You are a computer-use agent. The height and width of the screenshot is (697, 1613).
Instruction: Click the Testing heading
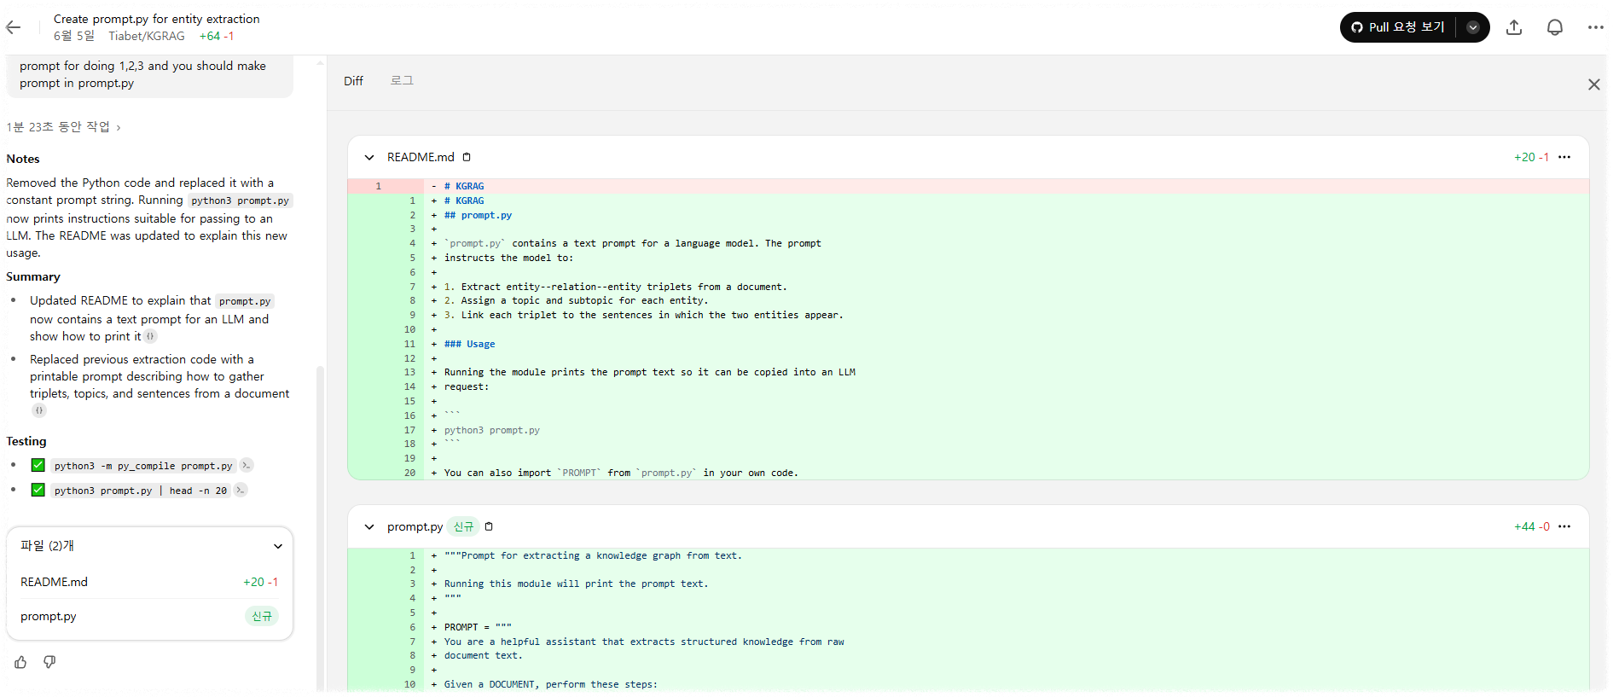pyautogui.click(x=26, y=441)
